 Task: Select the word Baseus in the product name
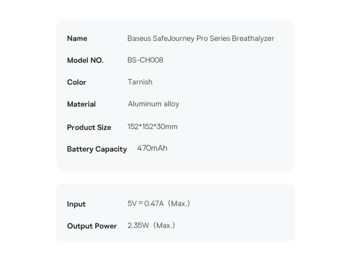coord(139,38)
